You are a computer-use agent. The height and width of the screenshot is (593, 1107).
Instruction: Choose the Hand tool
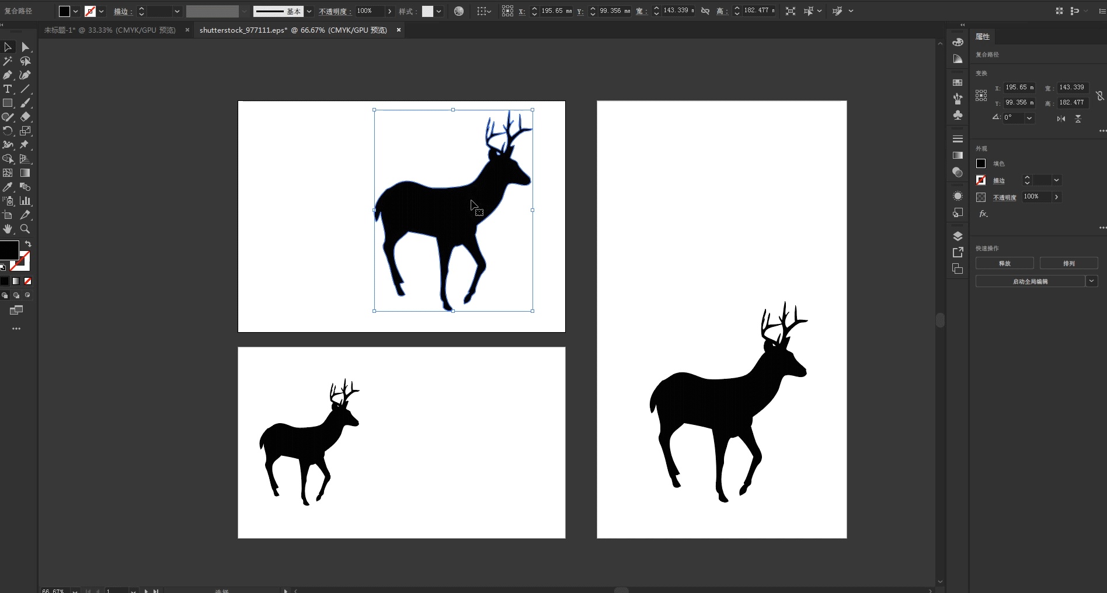[8, 229]
